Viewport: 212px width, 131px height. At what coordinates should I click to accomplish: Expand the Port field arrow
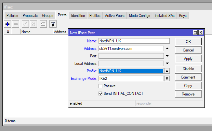pyautogui.click(x=167, y=56)
